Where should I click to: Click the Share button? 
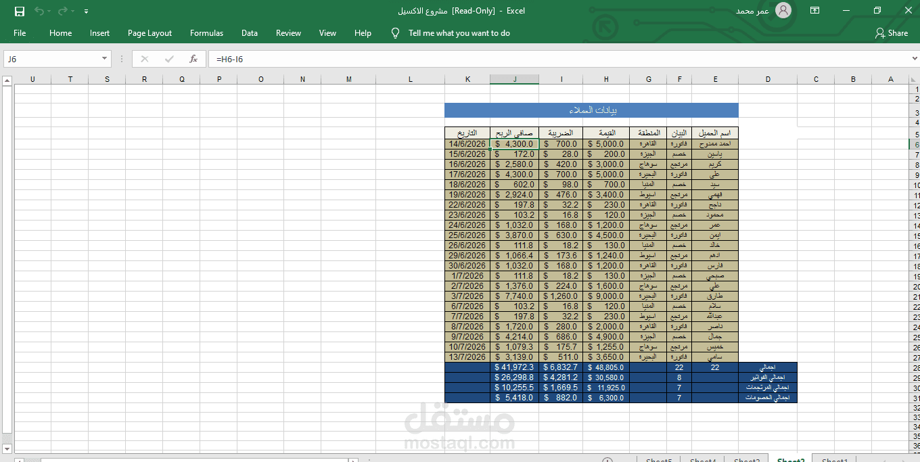[891, 32]
